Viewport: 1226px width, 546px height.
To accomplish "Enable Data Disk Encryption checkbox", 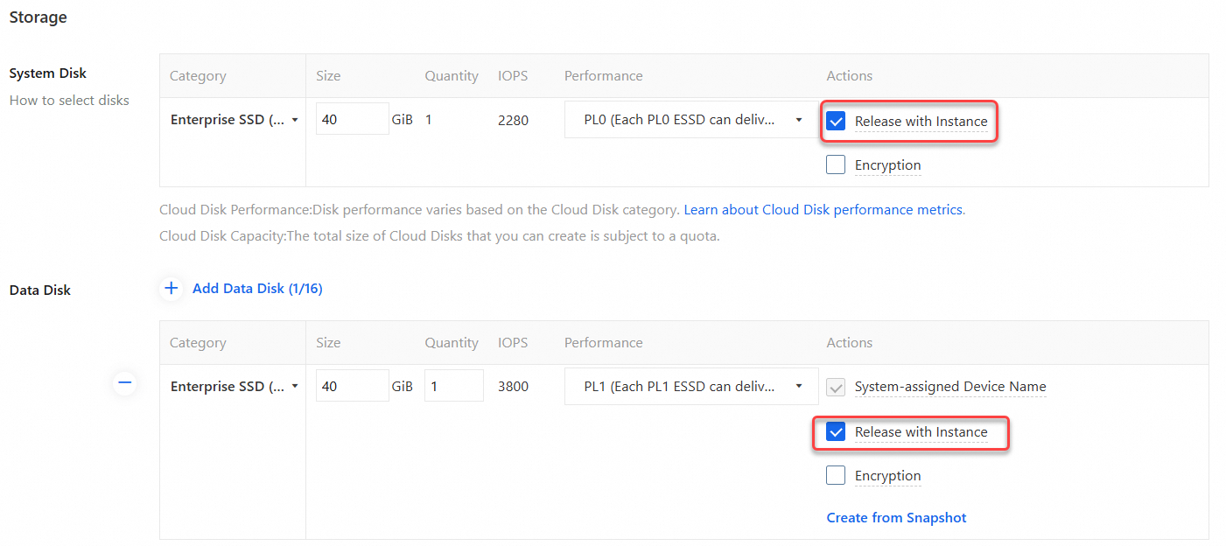I will [x=836, y=475].
